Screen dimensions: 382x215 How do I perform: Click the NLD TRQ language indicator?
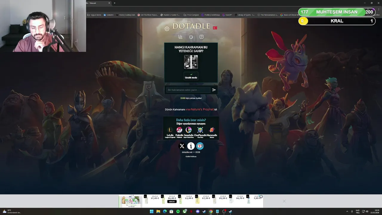[358, 211]
